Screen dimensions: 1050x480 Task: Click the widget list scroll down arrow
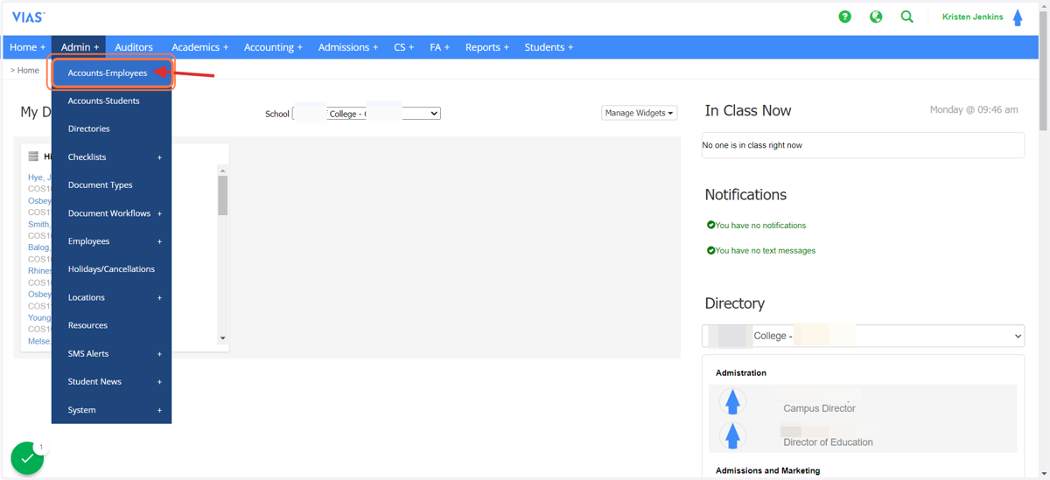pos(223,338)
